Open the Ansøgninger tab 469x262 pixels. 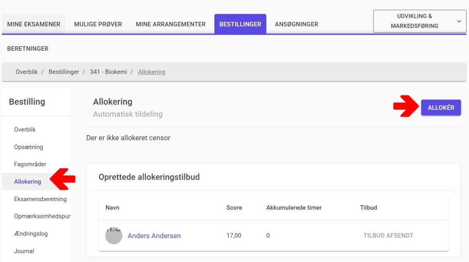[296, 24]
